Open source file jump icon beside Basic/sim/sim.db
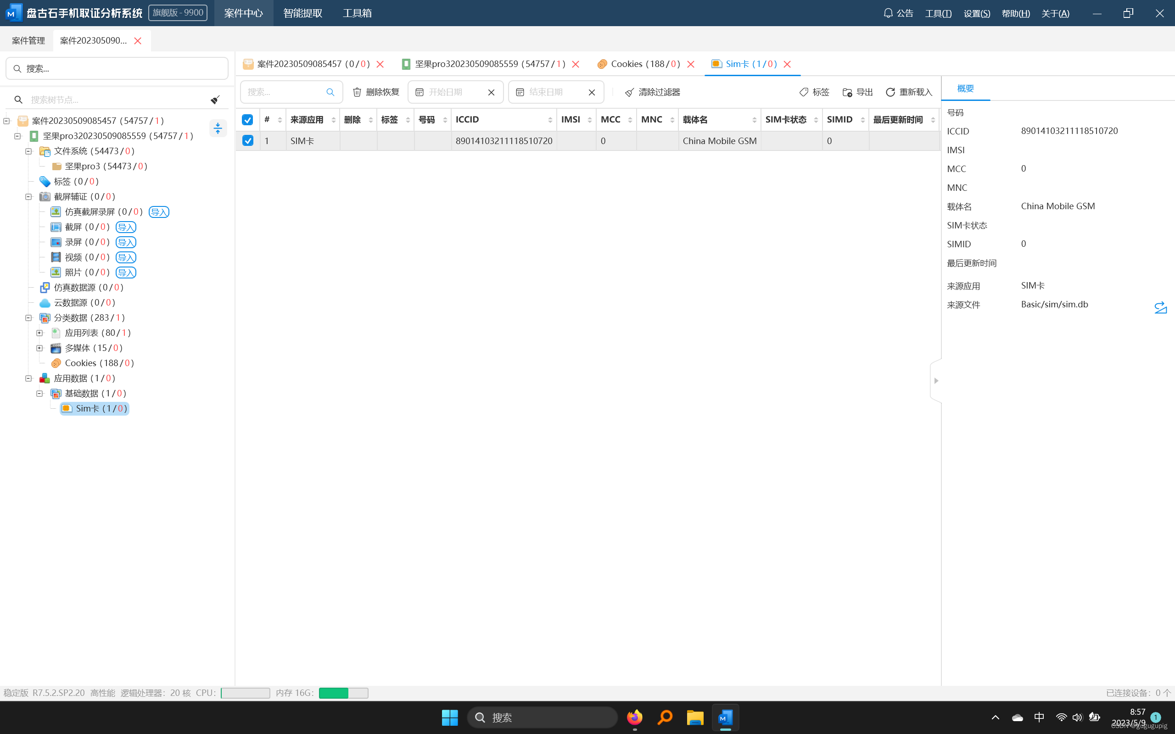The width and height of the screenshot is (1175, 734). [1160, 307]
